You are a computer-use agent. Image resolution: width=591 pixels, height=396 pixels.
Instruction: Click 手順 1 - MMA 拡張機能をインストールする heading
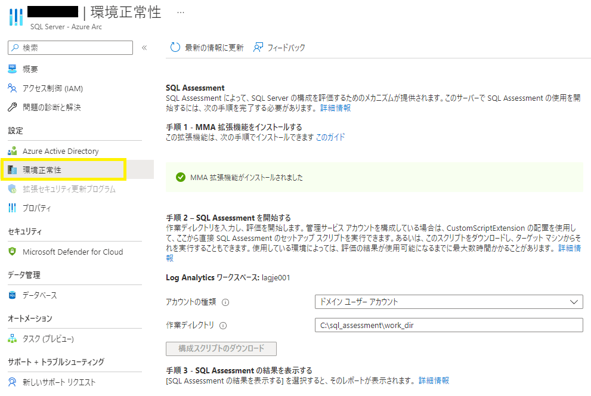[234, 128]
